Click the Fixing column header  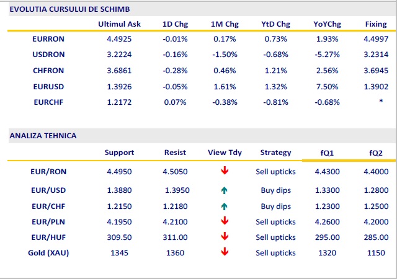[x=376, y=24]
